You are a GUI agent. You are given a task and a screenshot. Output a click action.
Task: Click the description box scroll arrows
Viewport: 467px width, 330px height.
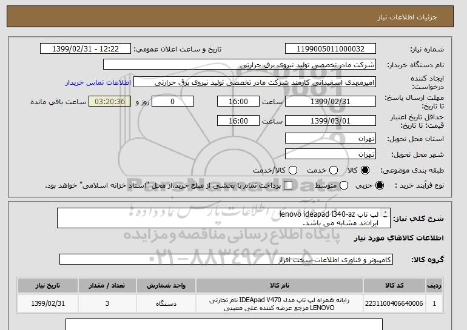(385, 214)
